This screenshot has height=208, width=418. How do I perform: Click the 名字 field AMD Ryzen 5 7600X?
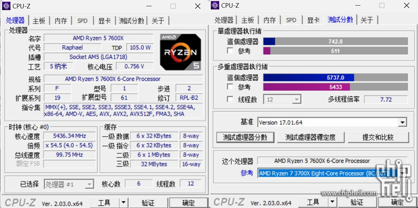click(x=99, y=38)
